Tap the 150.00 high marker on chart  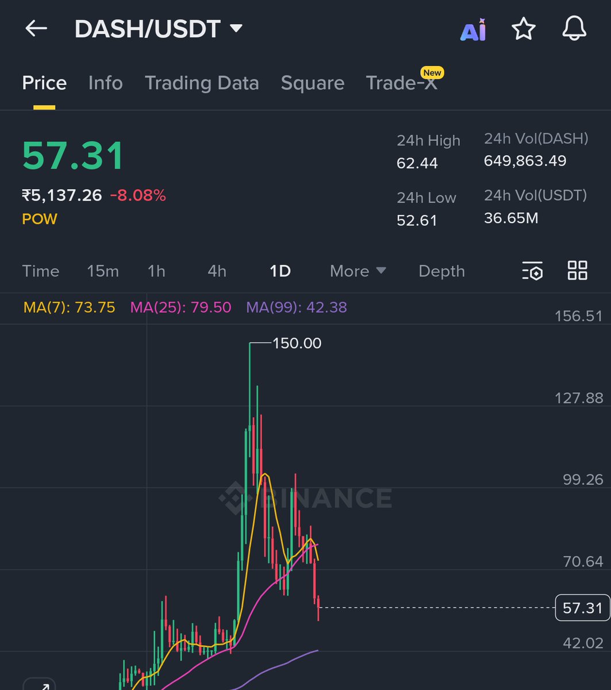297,343
